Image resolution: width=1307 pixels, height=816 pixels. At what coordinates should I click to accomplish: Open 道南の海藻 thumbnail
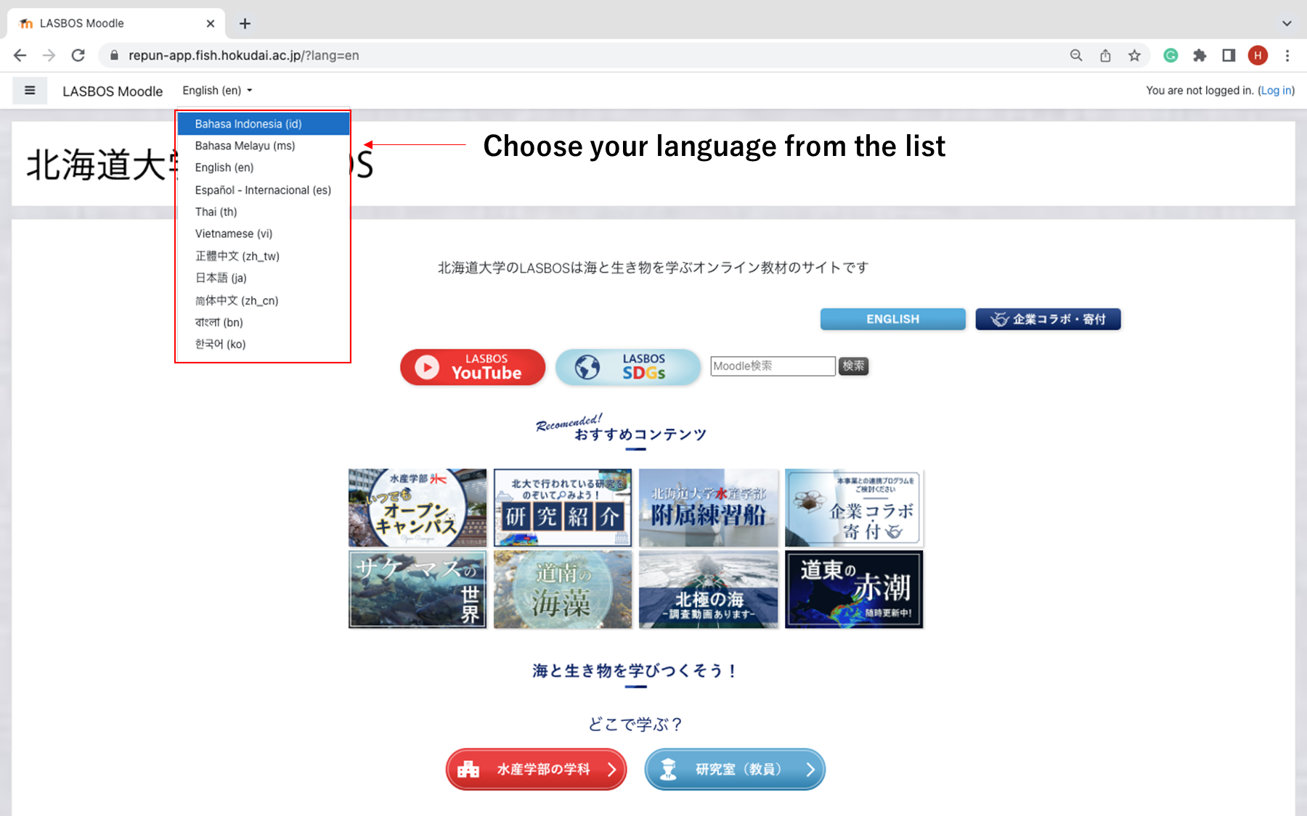[x=563, y=589]
